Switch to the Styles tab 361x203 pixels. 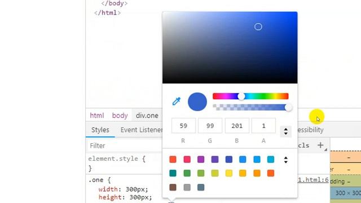coord(100,130)
